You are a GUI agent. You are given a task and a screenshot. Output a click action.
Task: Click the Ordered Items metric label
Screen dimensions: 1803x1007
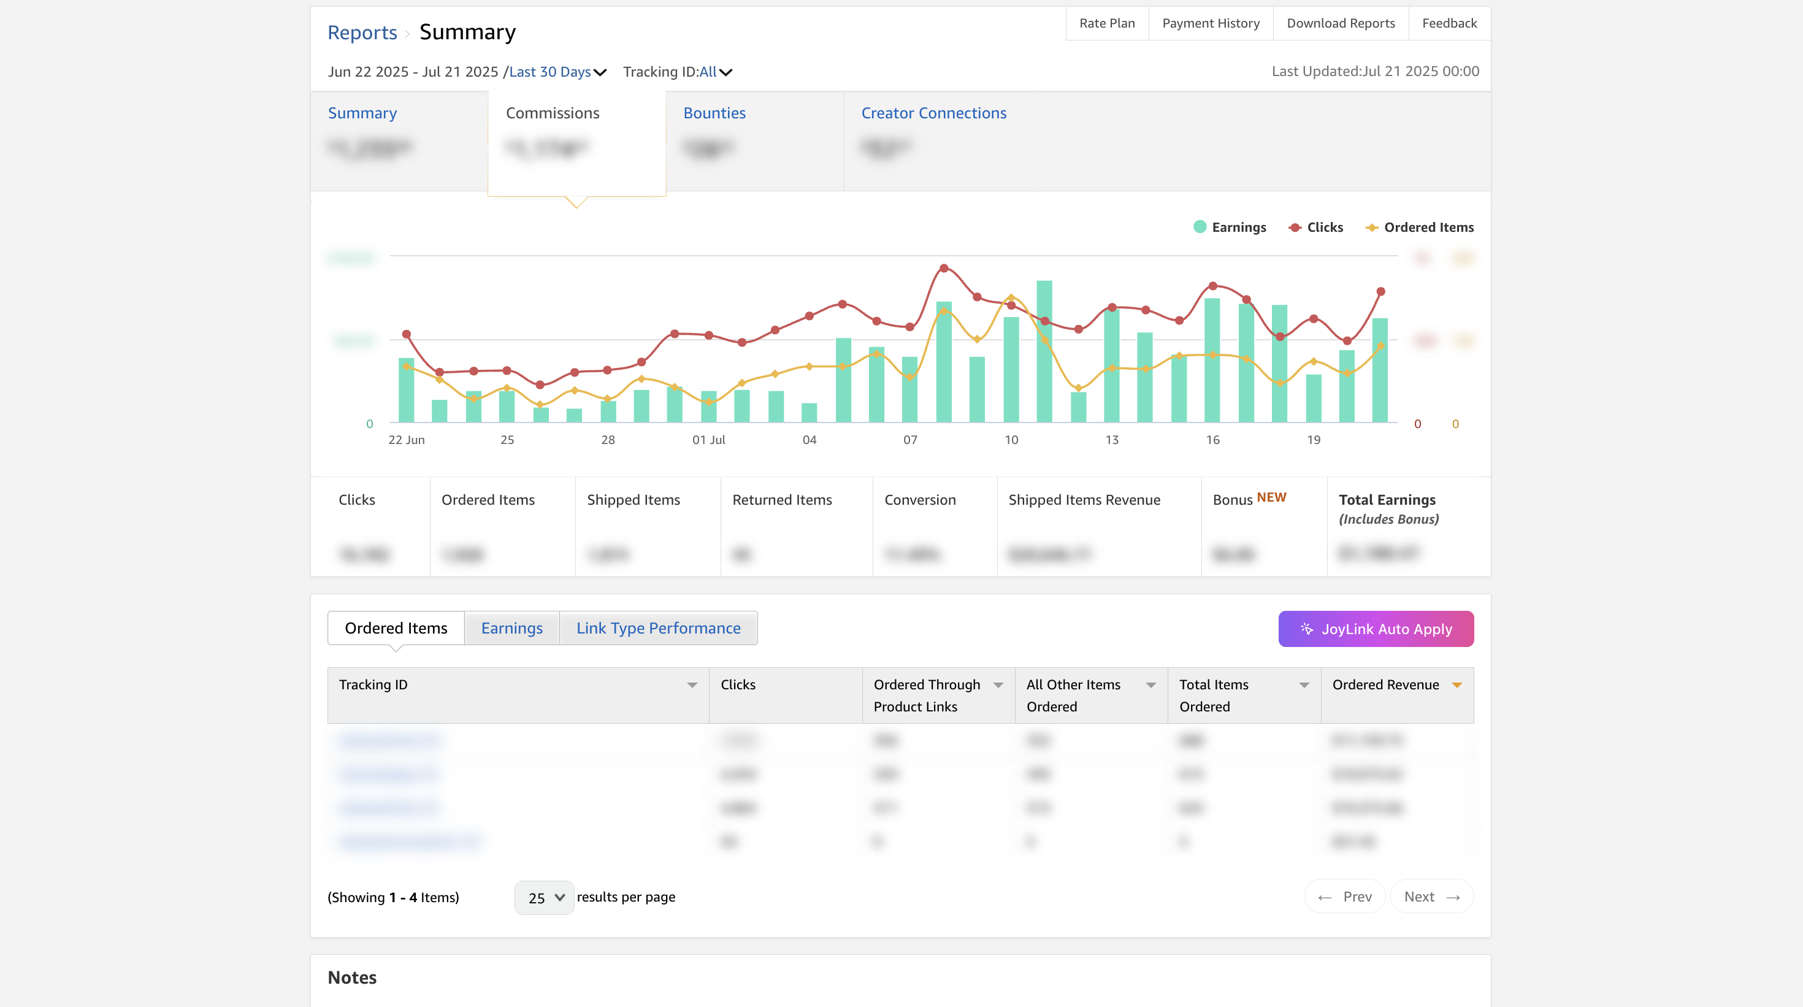(x=488, y=500)
